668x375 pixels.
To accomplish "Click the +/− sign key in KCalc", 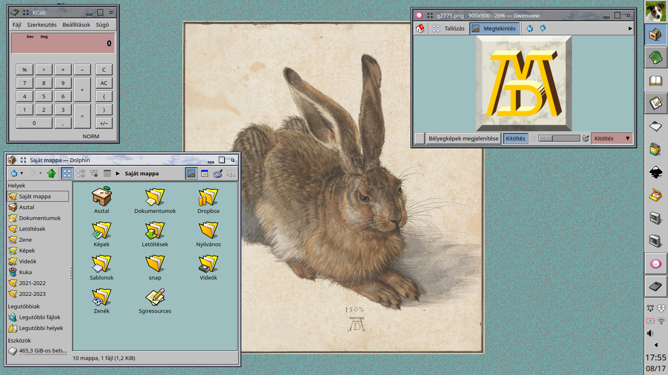I will (x=104, y=123).
